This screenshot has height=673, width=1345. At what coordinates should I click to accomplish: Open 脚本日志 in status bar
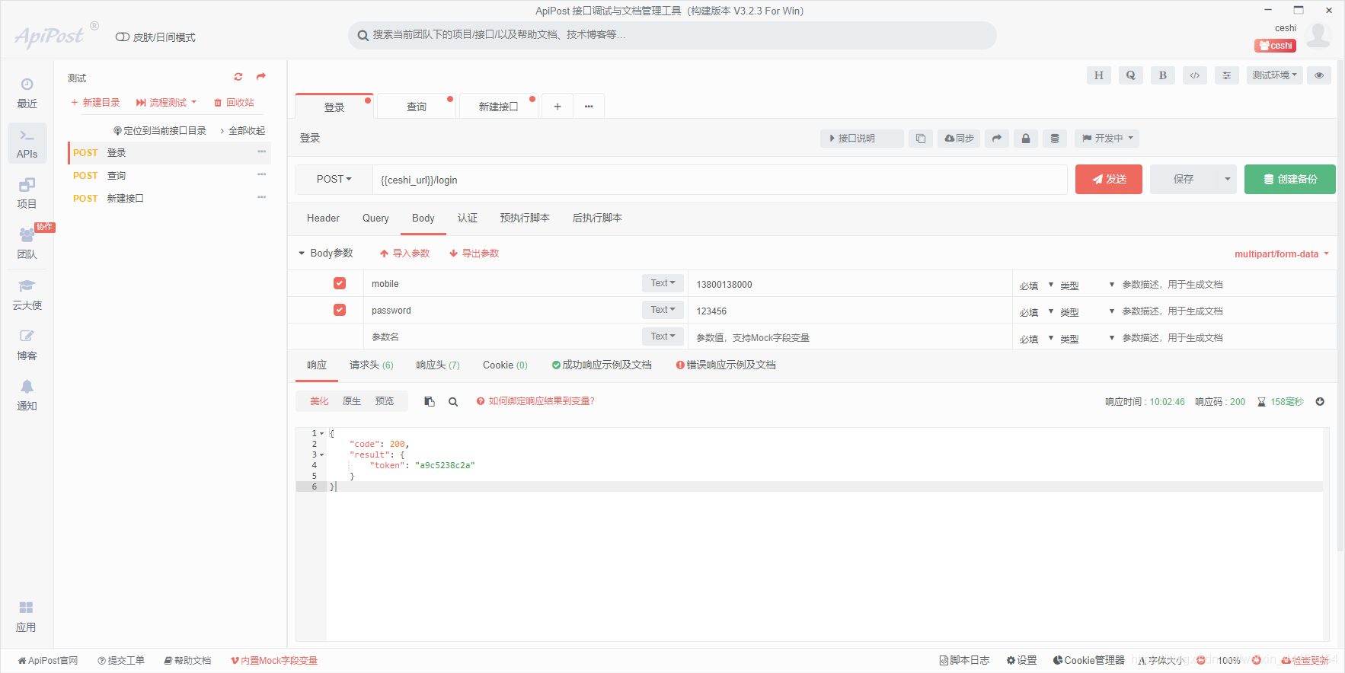[964, 660]
